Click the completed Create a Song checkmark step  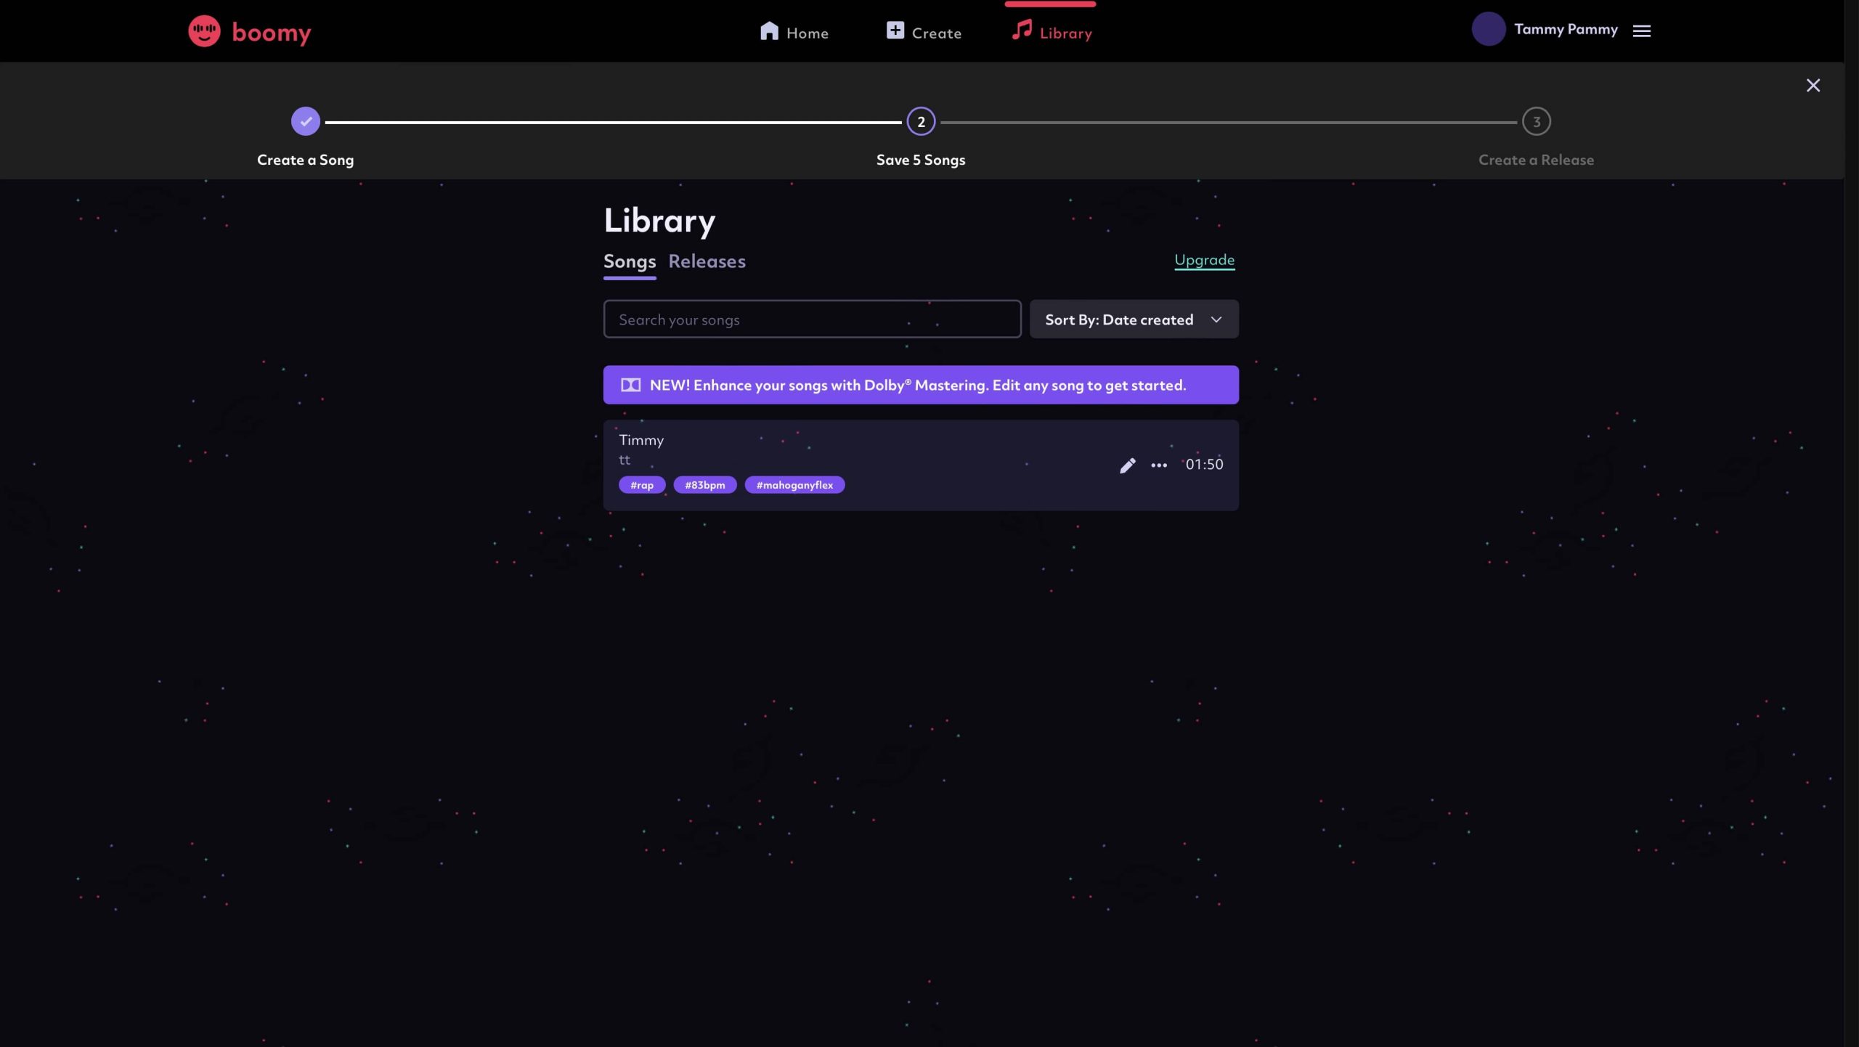306,122
